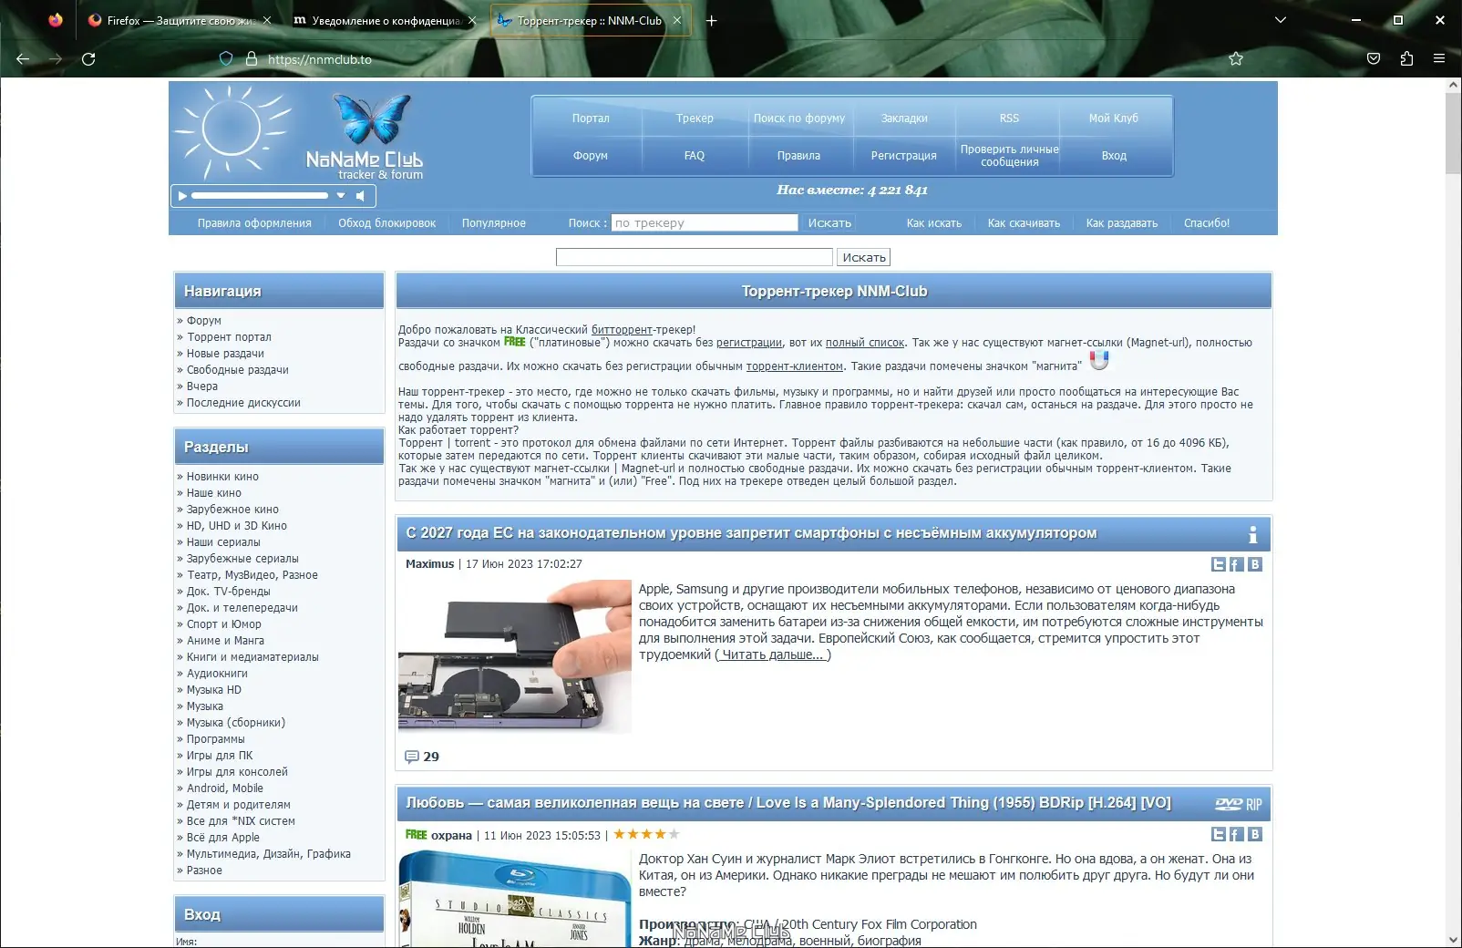Mute the header audio player speaker
The height and width of the screenshot is (948, 1462).
[361, 196]
